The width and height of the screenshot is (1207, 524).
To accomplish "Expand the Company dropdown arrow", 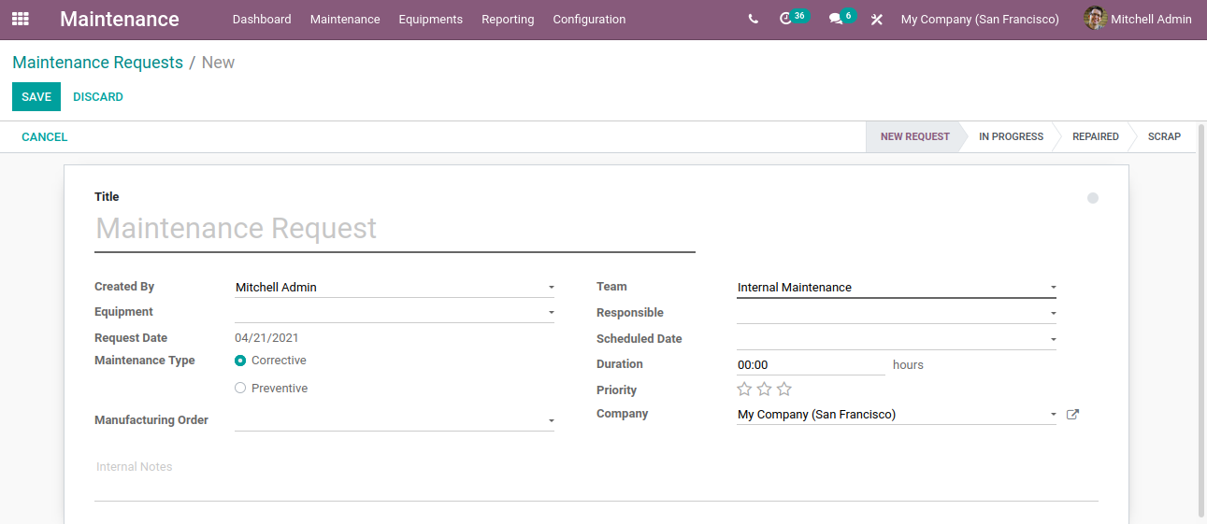I will pyautogui.click(x=1053, y=415).
